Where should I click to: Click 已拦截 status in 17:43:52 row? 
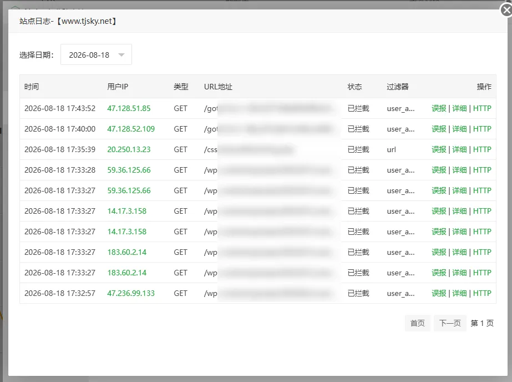[x=358, y=108]
